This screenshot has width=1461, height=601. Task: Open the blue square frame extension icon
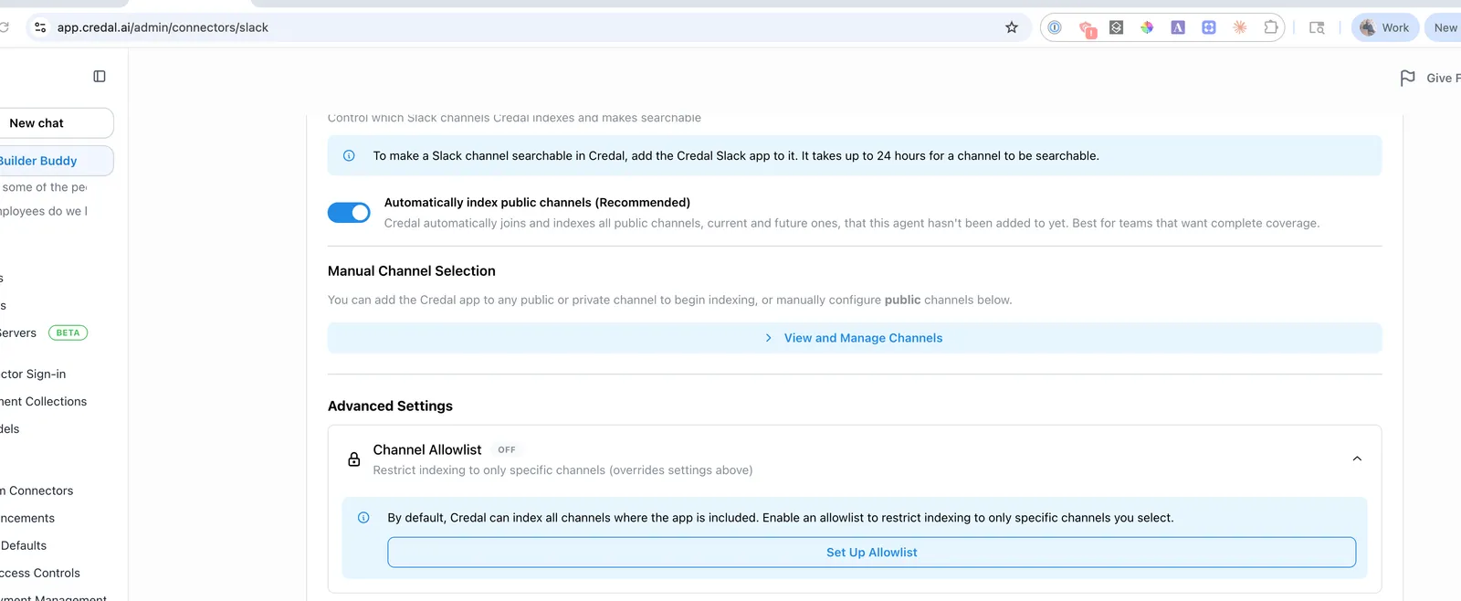pyautogui.click(x=1209, y=27)
